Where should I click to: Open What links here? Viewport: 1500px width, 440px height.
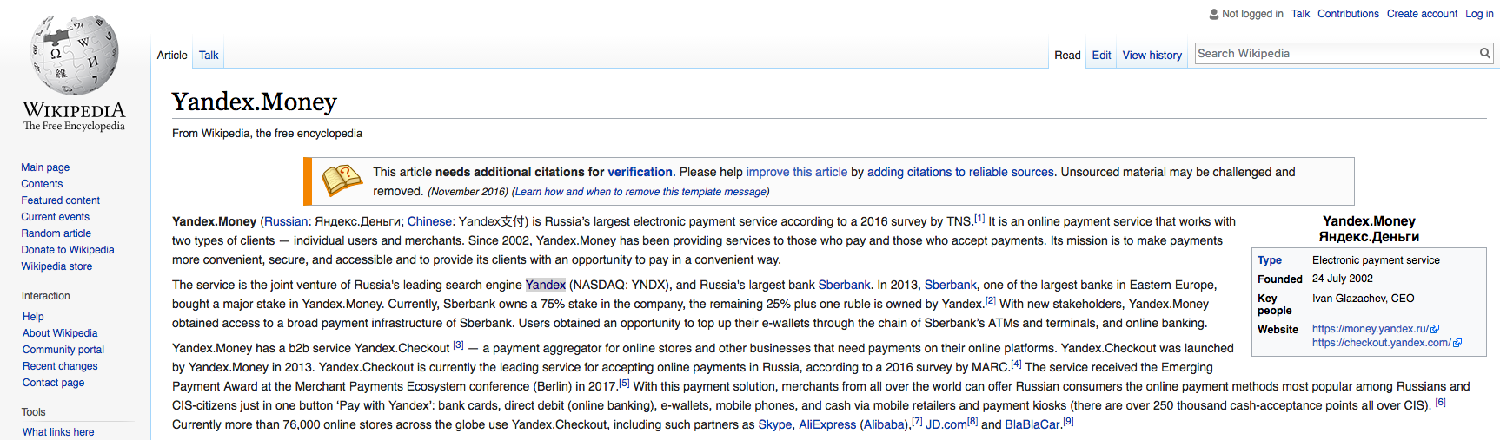pos(58,432)
